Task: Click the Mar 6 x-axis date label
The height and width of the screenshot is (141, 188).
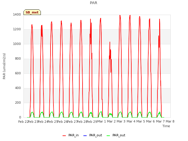Action: coord(150,121)
